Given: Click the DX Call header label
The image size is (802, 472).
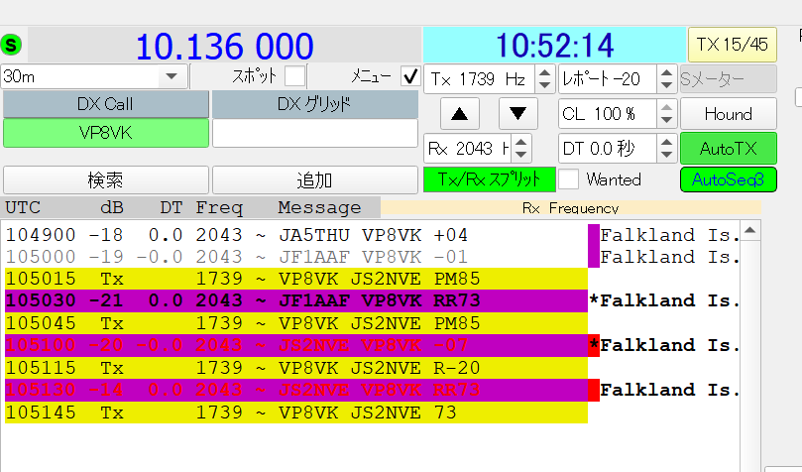Looking at the screenshot, I should [x=106, y=104].
